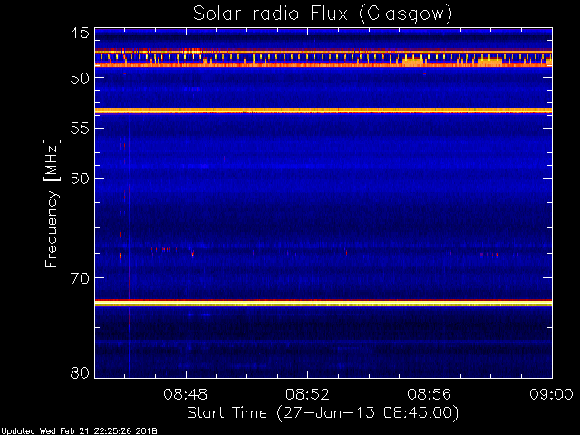Click the '60' frequency tick label

click(80, 179)
